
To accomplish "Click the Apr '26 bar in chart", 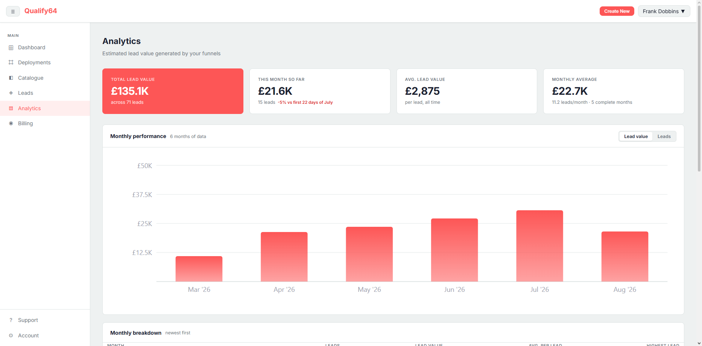I will (x=284, y=257).
